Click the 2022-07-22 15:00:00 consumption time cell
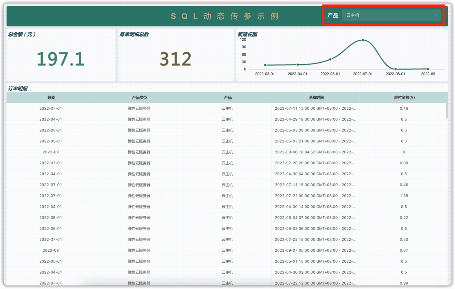Image resolution: width=455 pixels, height=289 pixels. pyautogui.click(x=316, y=239)
